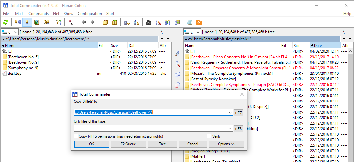Open the Files menu
354x162 pixels.
[7, 14]
